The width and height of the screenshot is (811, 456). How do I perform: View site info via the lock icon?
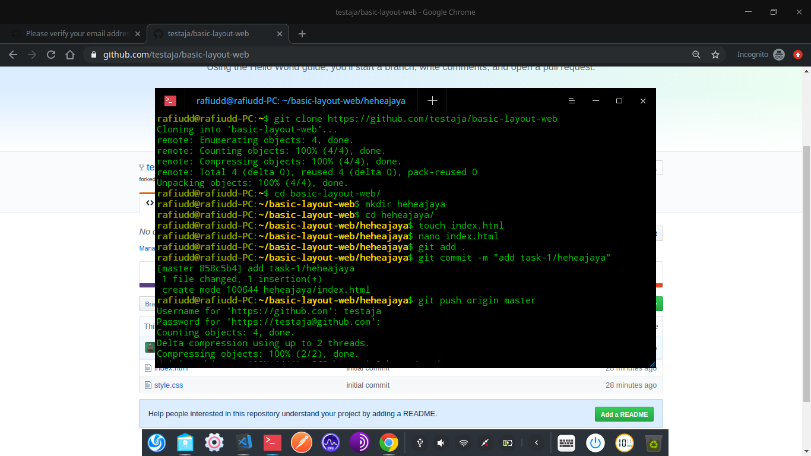(94, 55)
